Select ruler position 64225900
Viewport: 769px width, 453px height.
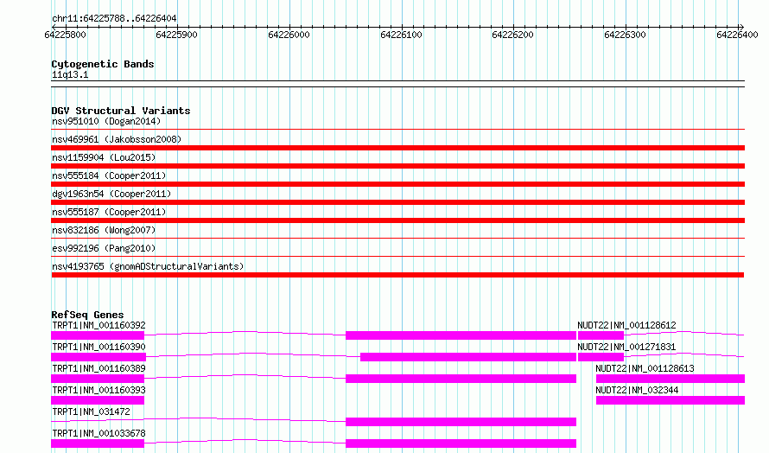[176, 35]
